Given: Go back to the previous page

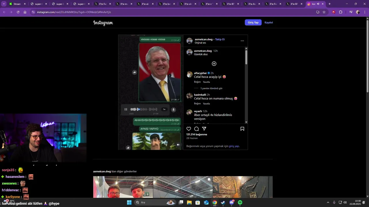Looking at the screenshot, I should [x=4, y=12].
